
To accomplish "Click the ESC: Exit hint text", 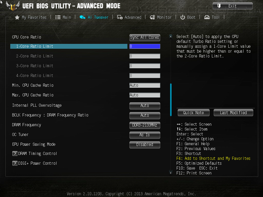I will tap(208, 168).
